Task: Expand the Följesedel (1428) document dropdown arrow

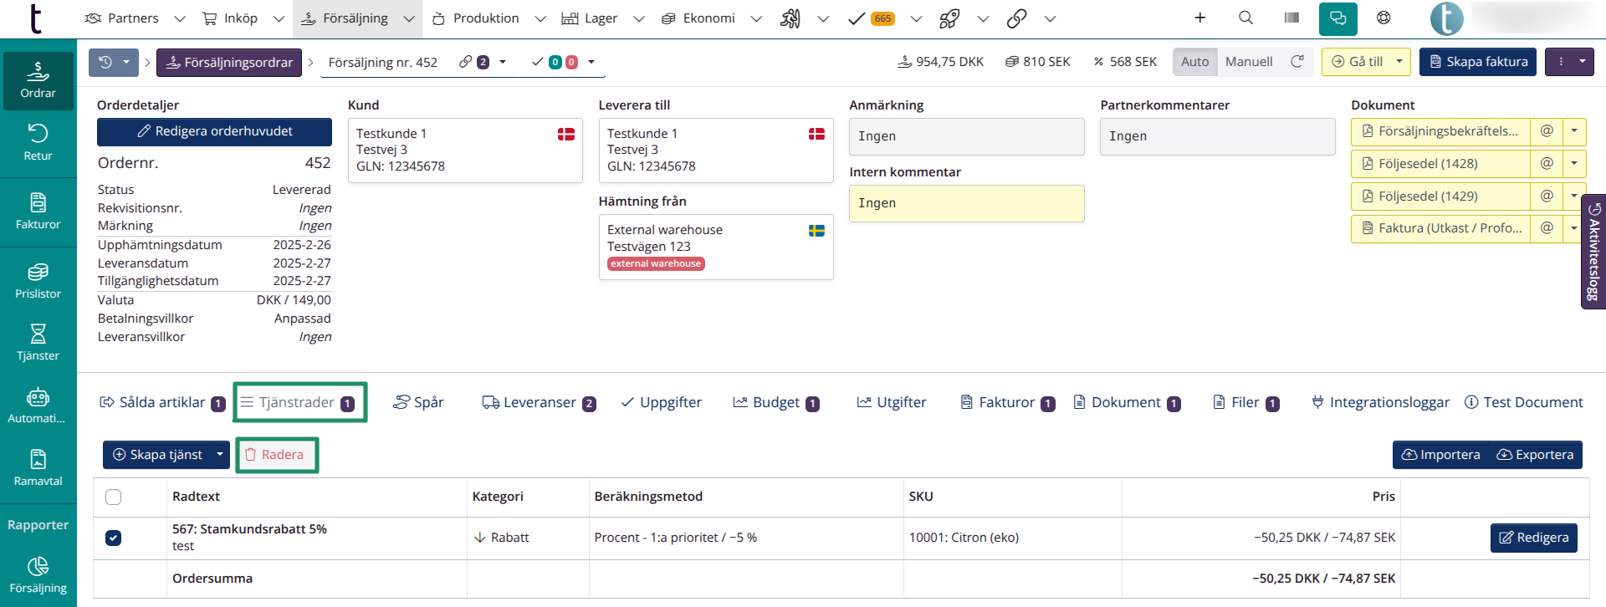Action: pos(1574,164)
